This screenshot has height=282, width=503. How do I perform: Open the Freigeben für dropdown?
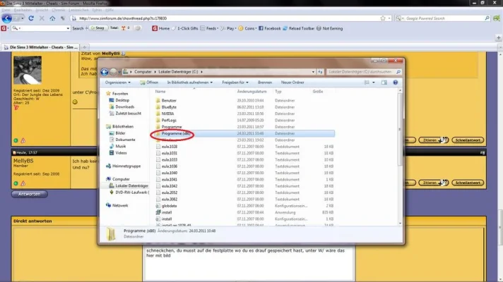coord(235,82)
